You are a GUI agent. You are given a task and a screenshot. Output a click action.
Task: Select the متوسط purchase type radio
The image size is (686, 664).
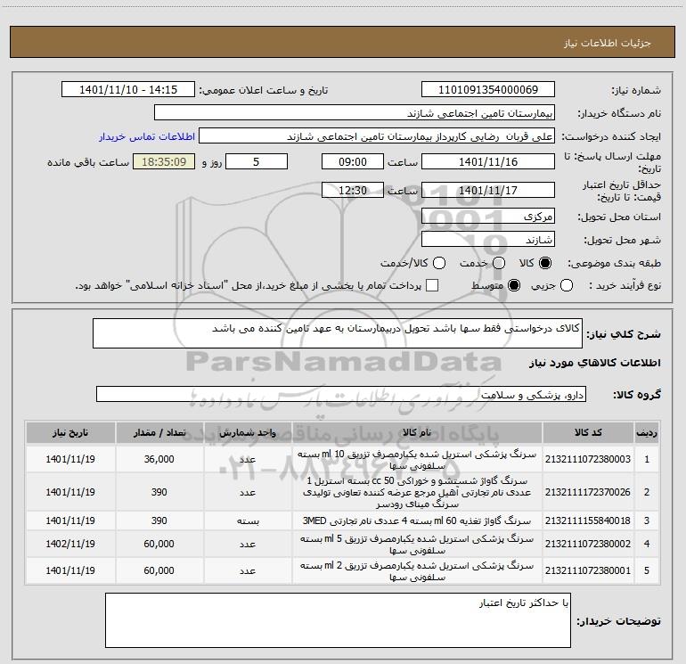pyautogui.click(x=514, y=285)
